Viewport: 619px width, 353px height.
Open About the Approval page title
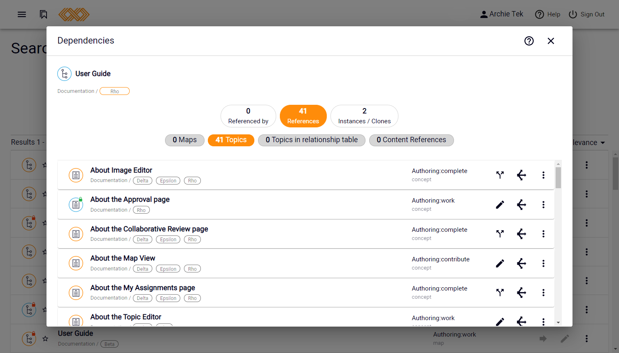tap(130, 199)
